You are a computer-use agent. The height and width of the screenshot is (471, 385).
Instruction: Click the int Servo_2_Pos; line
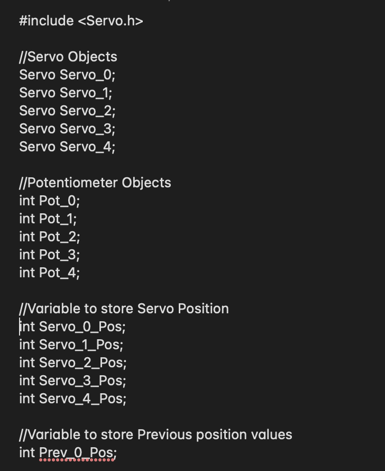pos(72,363)
